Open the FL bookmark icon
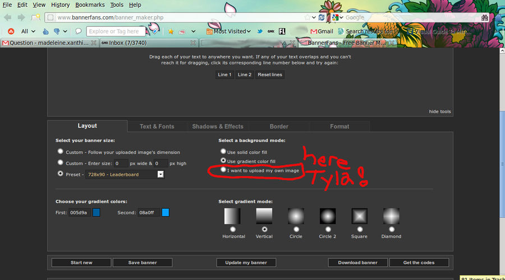 point(282,31)
